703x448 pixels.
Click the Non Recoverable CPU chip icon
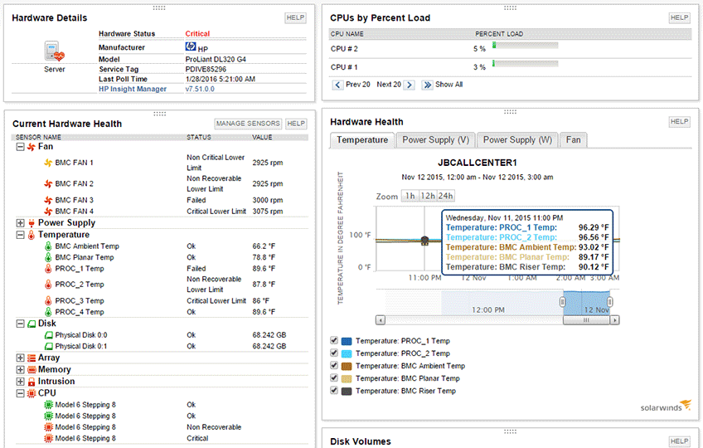[x=48, y=427]
